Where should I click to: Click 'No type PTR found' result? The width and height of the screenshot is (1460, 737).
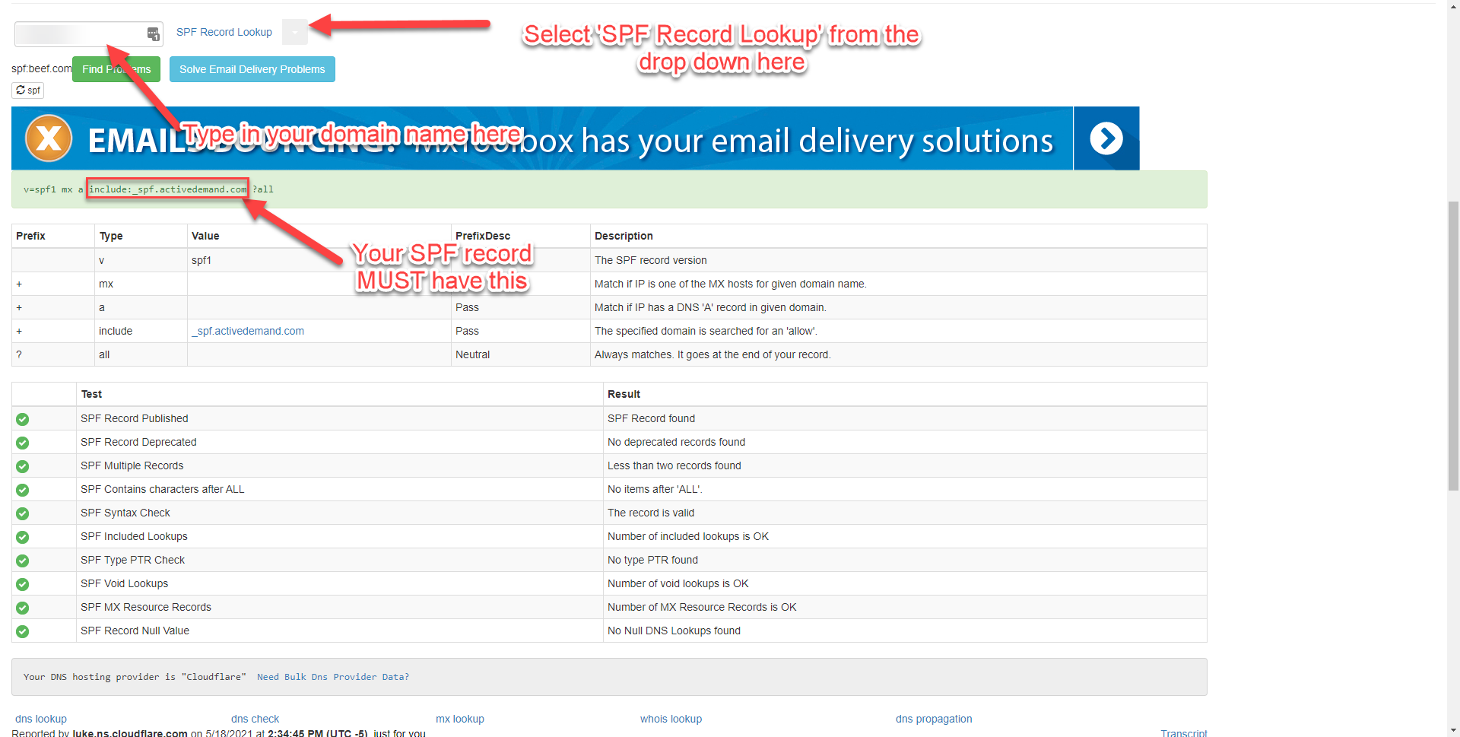[652, 560]
